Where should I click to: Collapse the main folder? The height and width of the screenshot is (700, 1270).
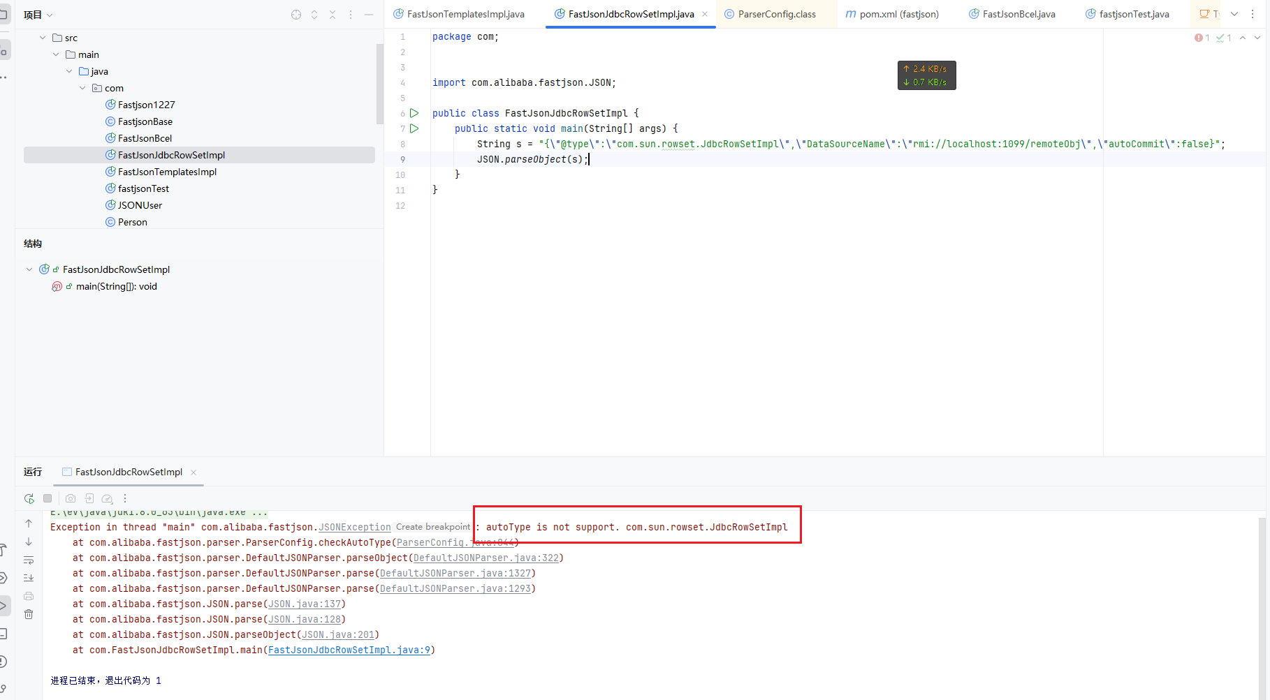[x=56, y=54]
